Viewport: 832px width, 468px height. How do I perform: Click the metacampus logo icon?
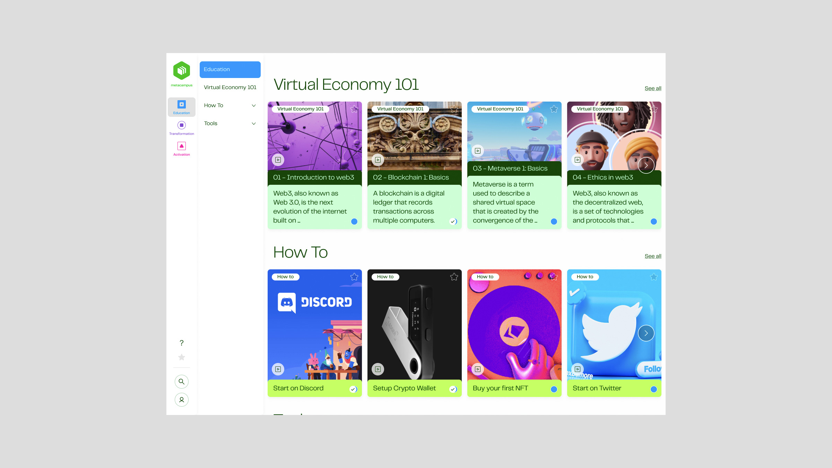[x=181, y=71]
